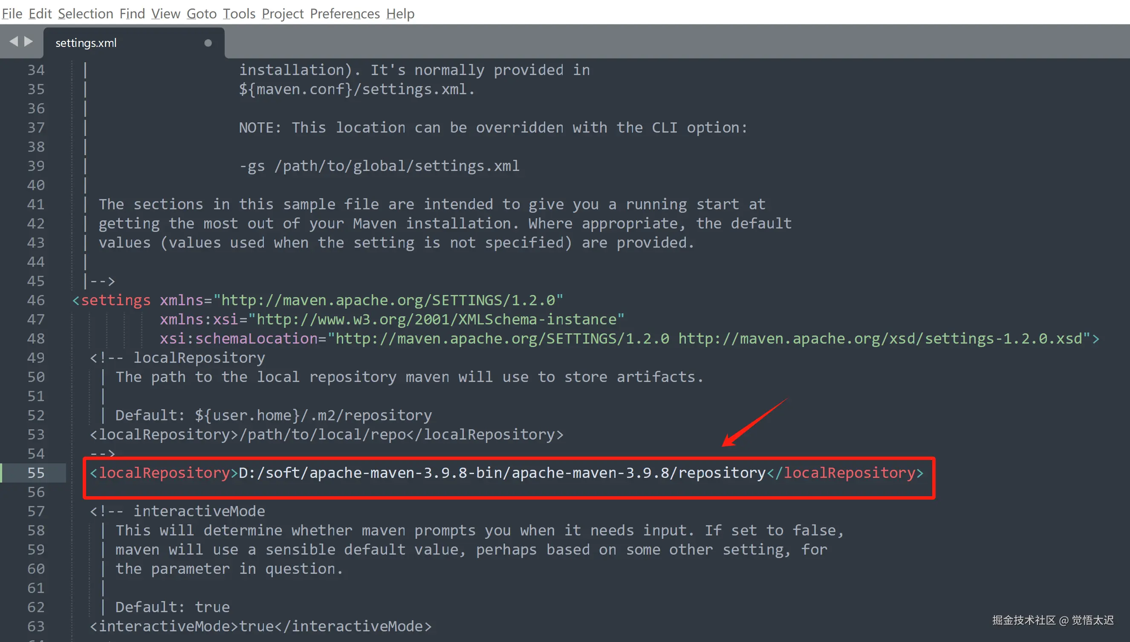Place cursor in highlighted repository path text
Image resolution: width=1130 pixels, height=642 pixels.
click(502, 473)
